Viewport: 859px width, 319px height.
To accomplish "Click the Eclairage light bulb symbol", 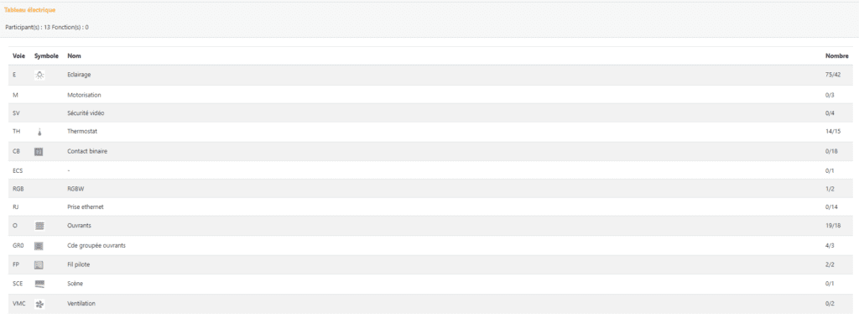I will 39,75.
